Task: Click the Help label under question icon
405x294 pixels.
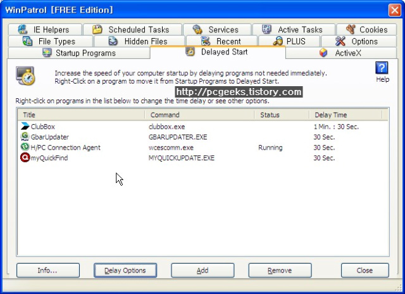Action: [x=382, y=79]
